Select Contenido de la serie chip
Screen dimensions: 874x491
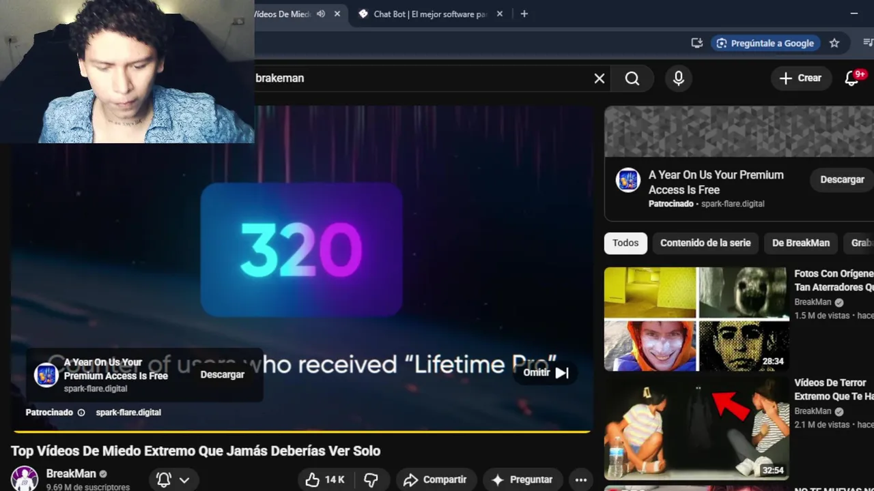[x=705, y=243]
